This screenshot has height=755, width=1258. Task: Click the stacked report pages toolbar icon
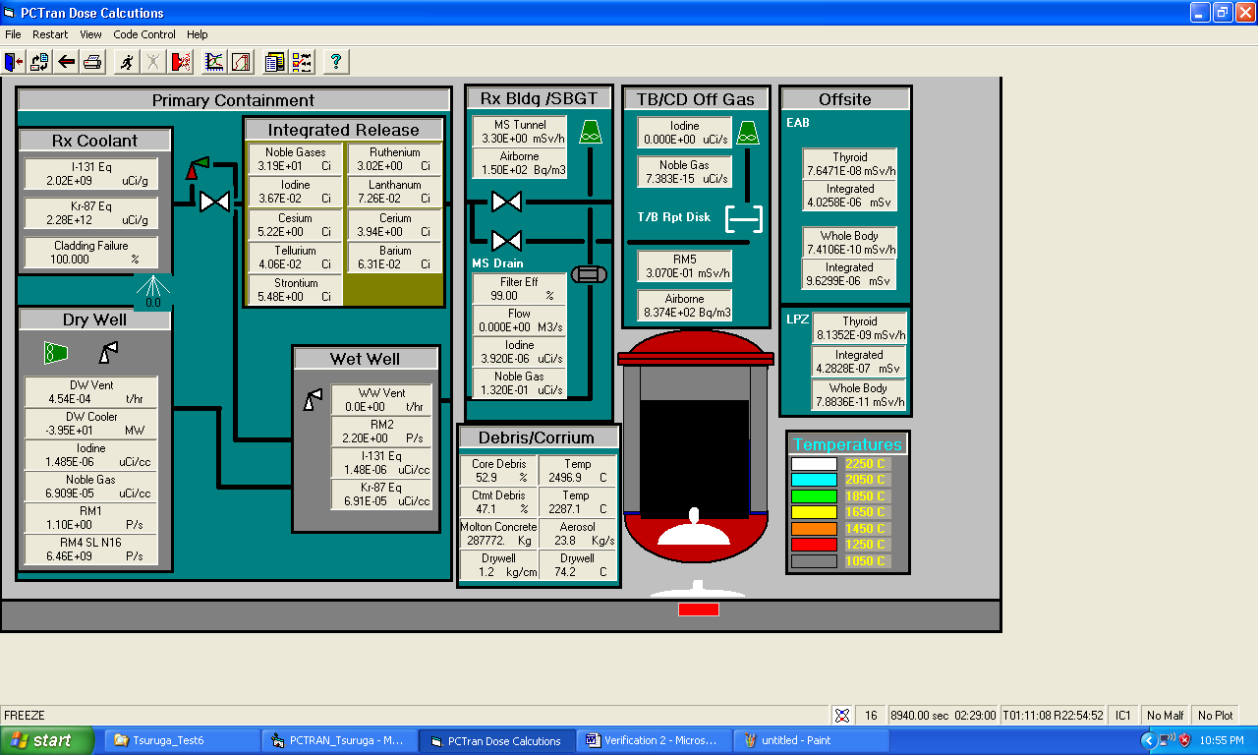275,62
